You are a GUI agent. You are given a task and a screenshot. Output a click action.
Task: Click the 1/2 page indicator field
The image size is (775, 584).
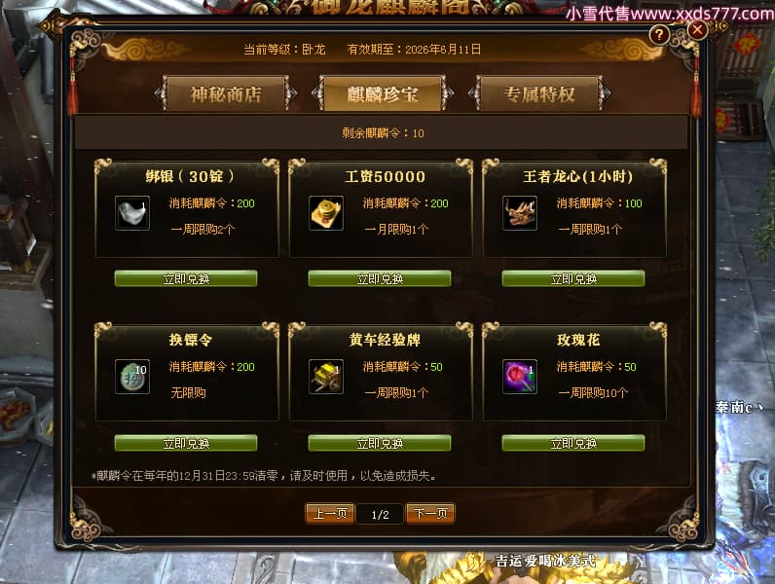coord(380,514)
